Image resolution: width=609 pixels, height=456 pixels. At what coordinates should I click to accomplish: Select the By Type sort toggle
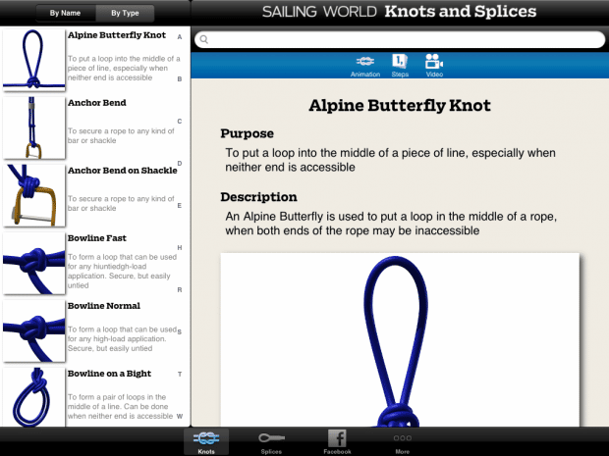(x=125, y=13)
